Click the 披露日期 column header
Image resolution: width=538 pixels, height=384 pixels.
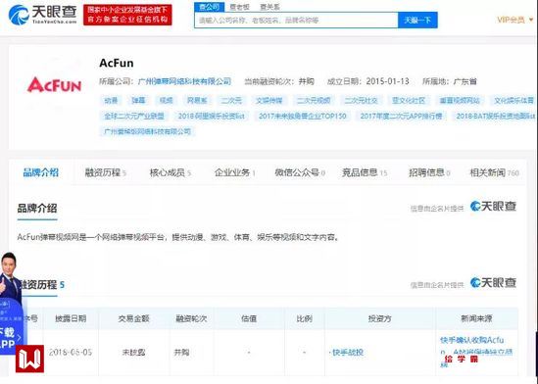(x=71, y=318)
